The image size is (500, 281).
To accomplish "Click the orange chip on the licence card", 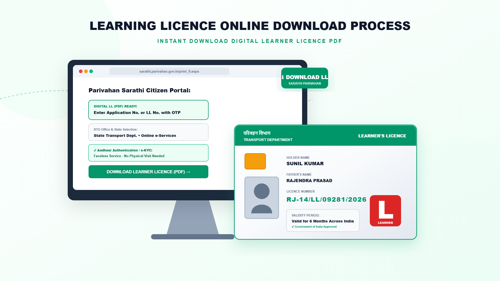I will click(x=255, y=161).
